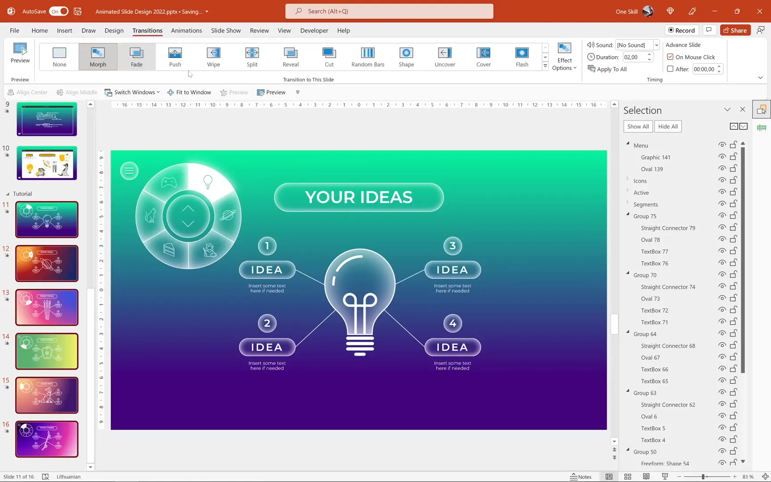Apply the Flash transition
Viewport: 771px width, 482px height.
[x=522, y=57]
